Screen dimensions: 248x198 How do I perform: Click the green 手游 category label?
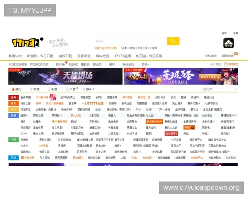[x=14, y=139]
